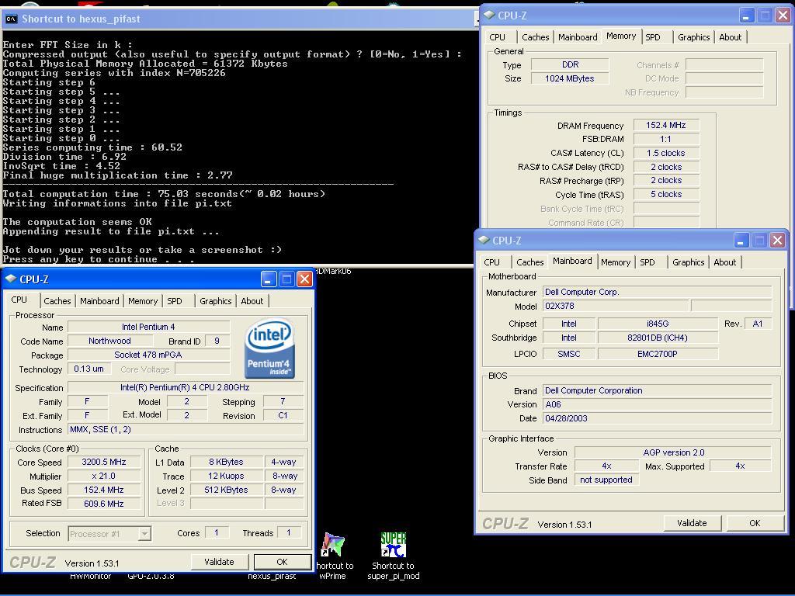795x596 pixels.
Task: Click OK in CPU-Z Mainboard window
Action: pyautogui.click(x=755, y=523)
